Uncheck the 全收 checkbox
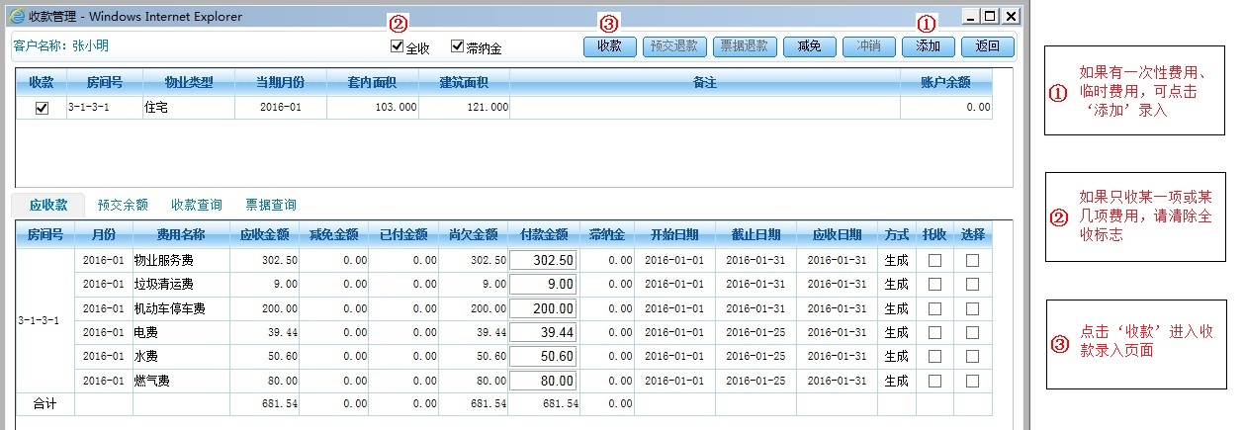This screenshot has height=430, width=1244. point(398,46)
